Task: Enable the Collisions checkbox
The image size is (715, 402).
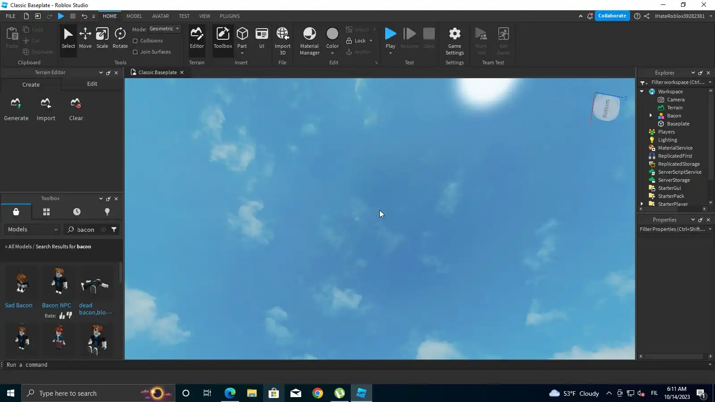Action: click(x=135, y=41)
